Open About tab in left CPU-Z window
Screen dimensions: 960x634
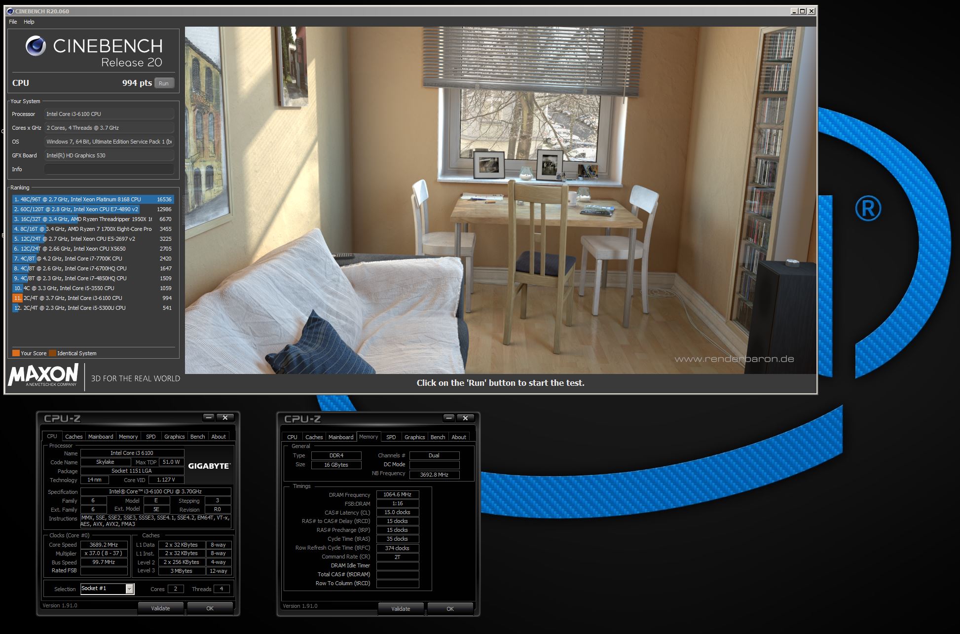(219, 437)
